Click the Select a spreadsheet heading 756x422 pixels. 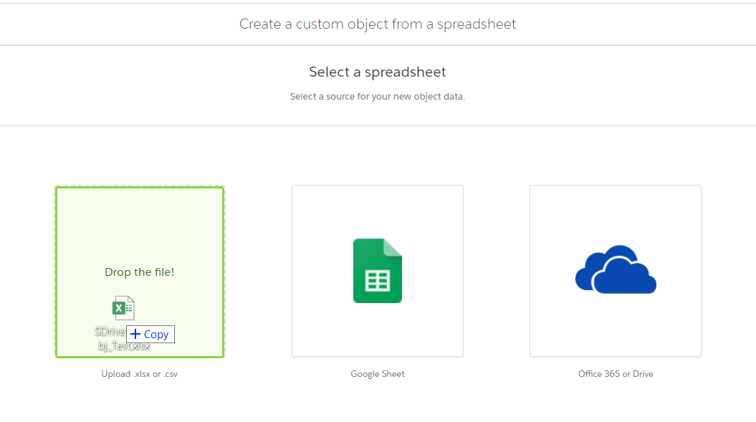click(377, 72)
